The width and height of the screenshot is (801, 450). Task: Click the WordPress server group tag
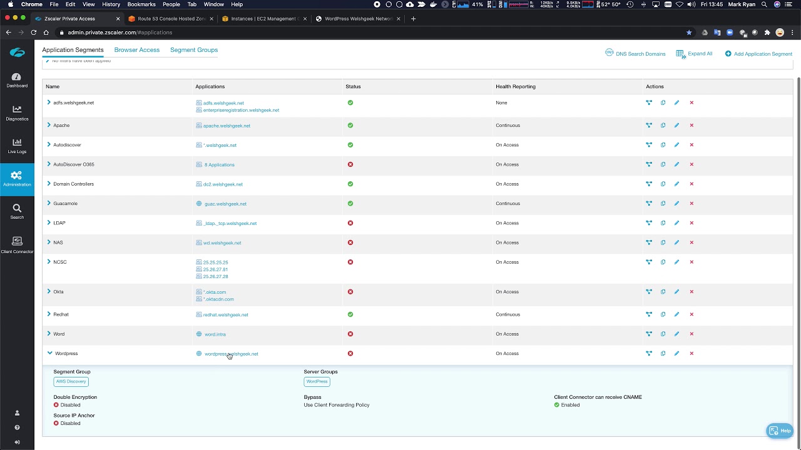coord(317,381)
